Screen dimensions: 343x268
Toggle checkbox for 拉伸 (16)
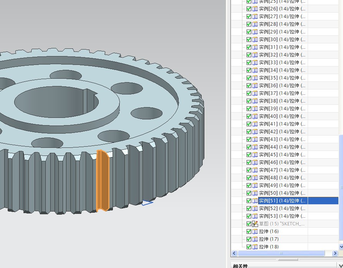tap(249, 231)
